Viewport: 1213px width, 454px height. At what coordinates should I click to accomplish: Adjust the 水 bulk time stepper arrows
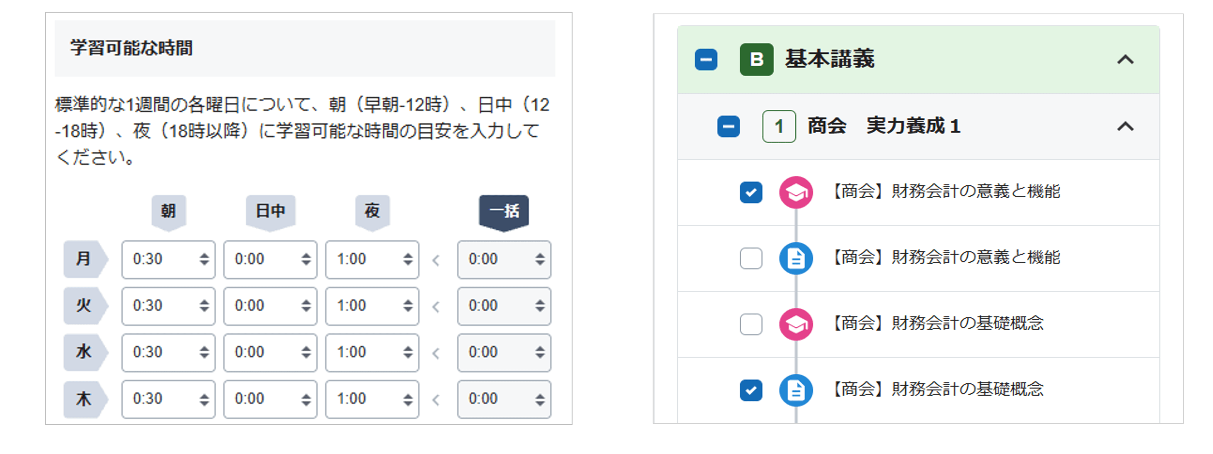tap(540, 353)
